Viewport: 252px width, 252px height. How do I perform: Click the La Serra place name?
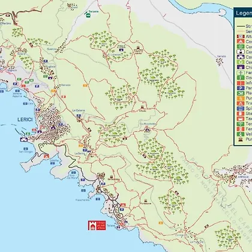(79, 154)
